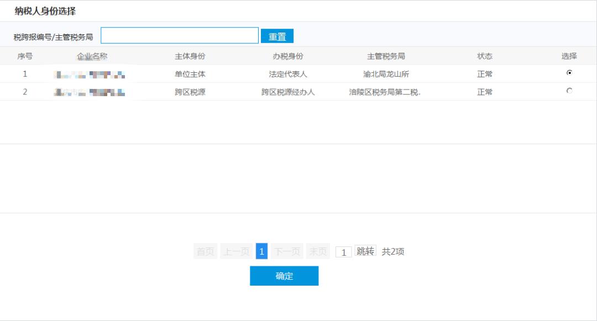Click the page number jump input box

coord(343,252)
